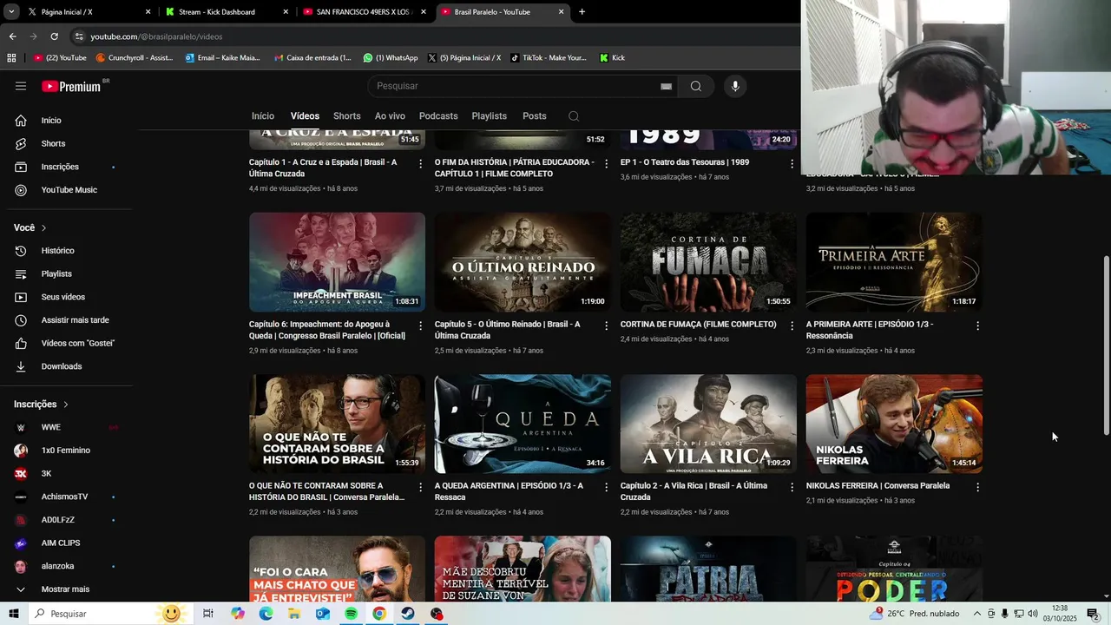Open more options for Cortina de Fumaça video
The width and height of the screenshot is (1111, 625).
tap(792, 326)
